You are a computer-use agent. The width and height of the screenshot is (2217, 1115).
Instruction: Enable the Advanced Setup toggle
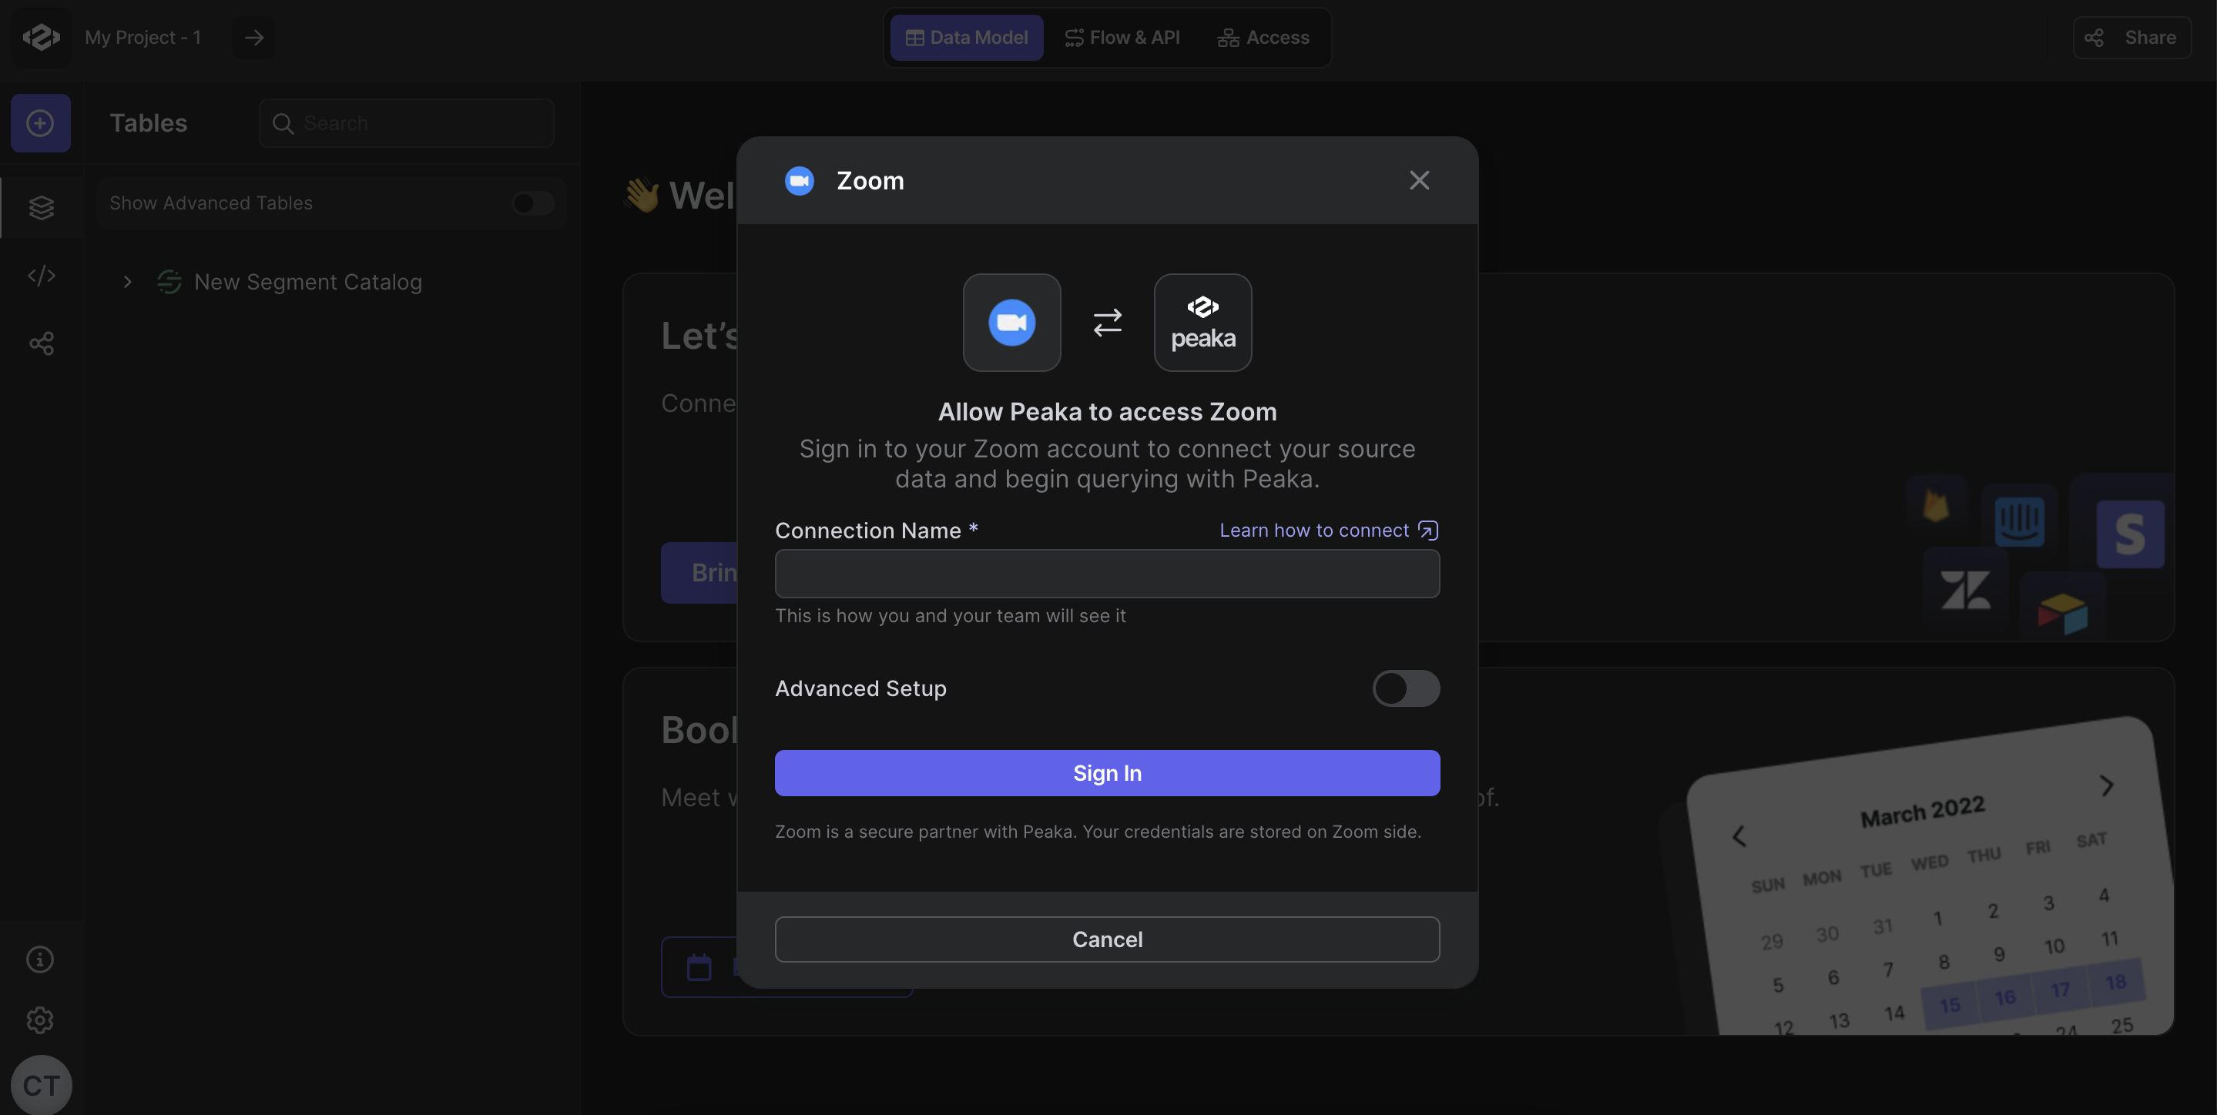tap(1405, 688)
